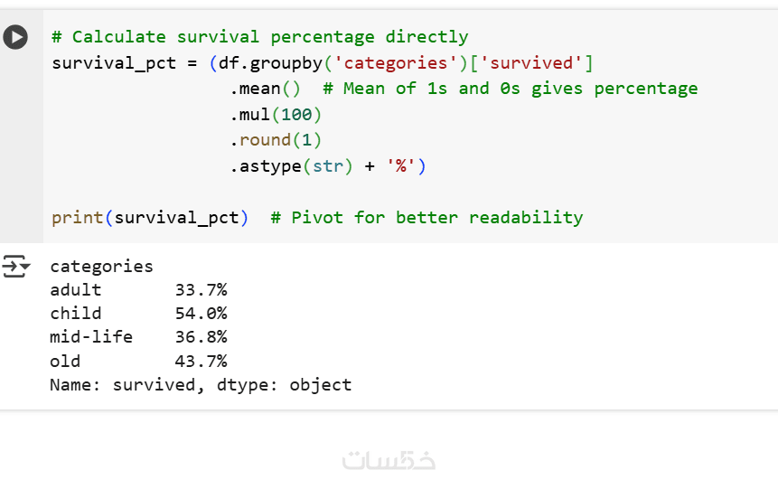The height and width of the screenshot is (480, 778).
Task: Click the 'categories' string in groupby
Action: pos(396,63)
